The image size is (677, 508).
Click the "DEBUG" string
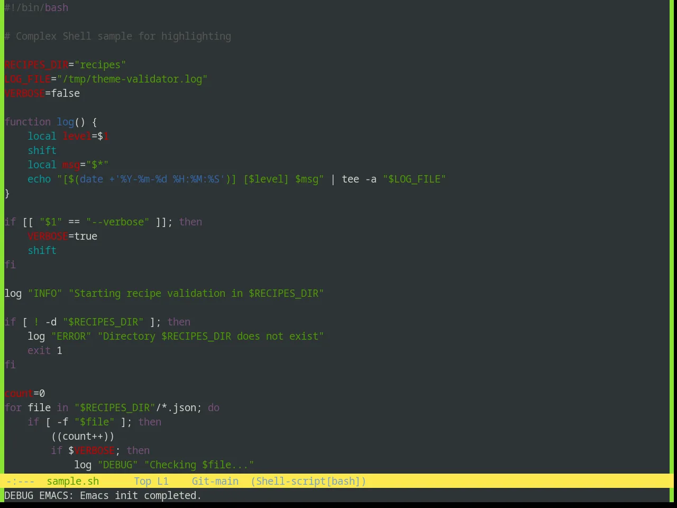point(117,465)
